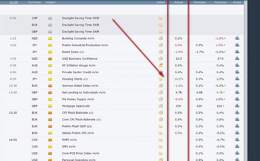
Task: Open detail folder for RMPI m/m
Action: tap(160, 140)
